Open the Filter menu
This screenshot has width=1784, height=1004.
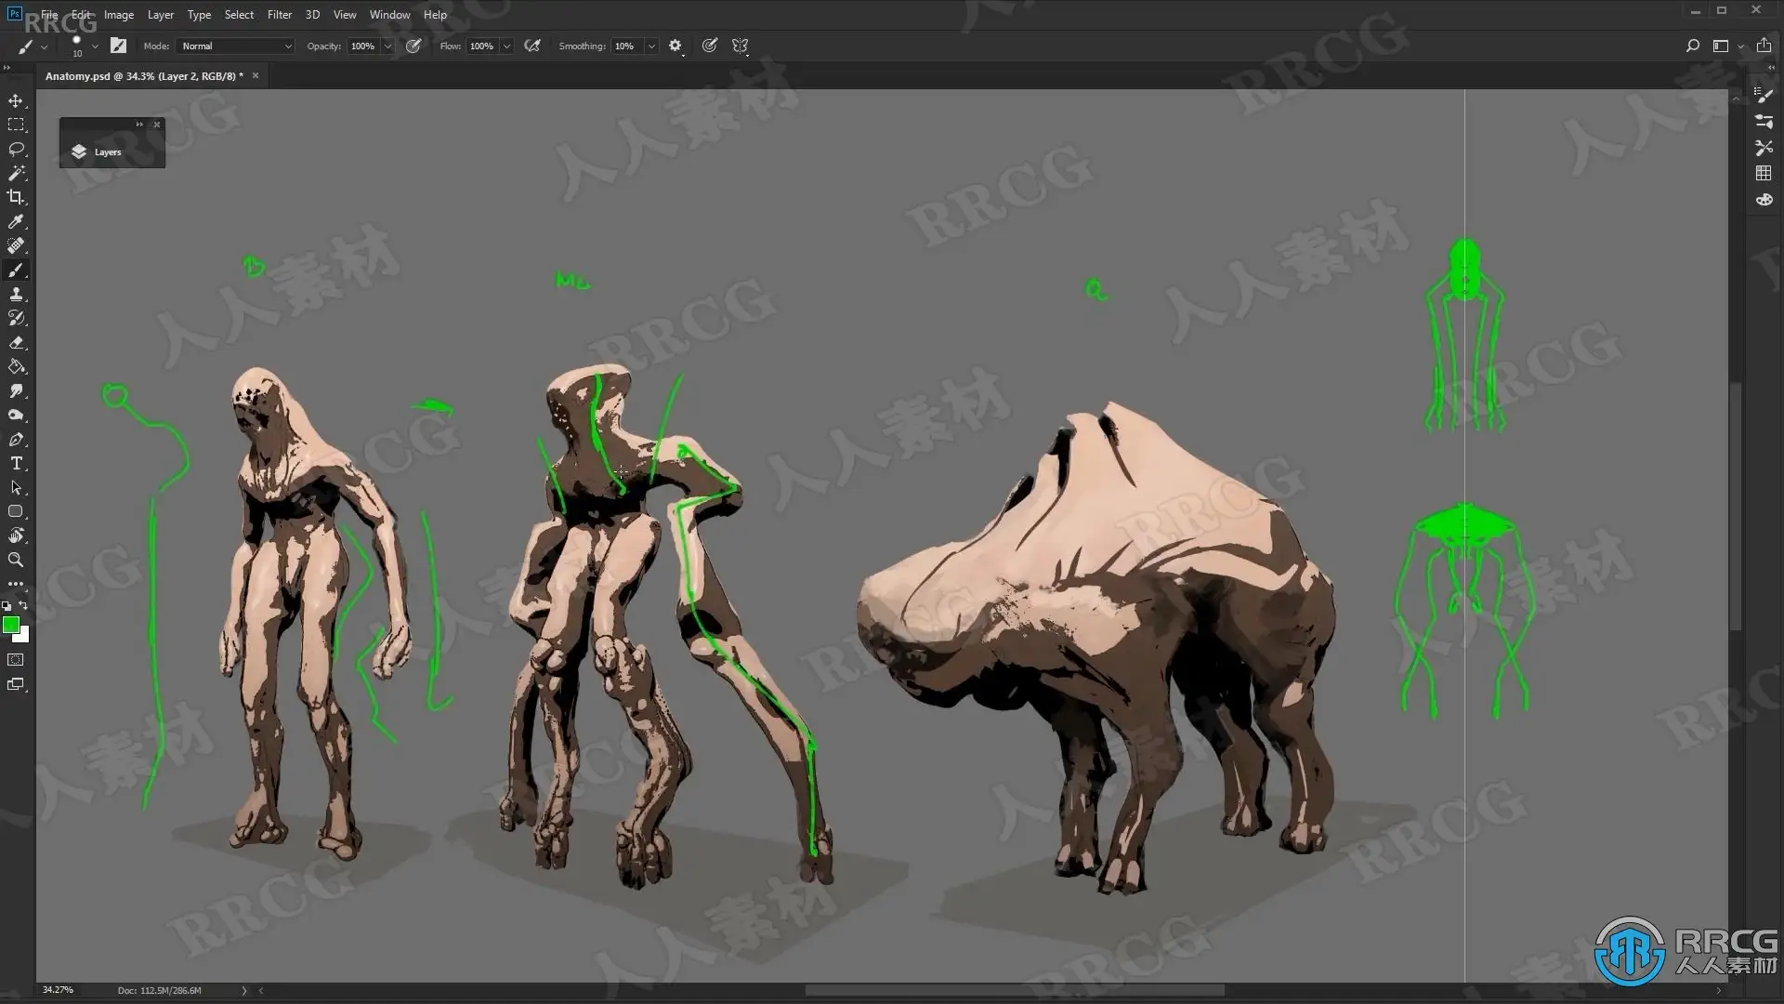click(279, 14)
